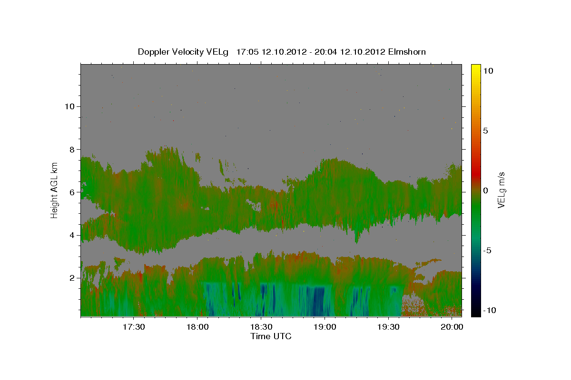Click the 19:30 time tick label

point(388,327)
